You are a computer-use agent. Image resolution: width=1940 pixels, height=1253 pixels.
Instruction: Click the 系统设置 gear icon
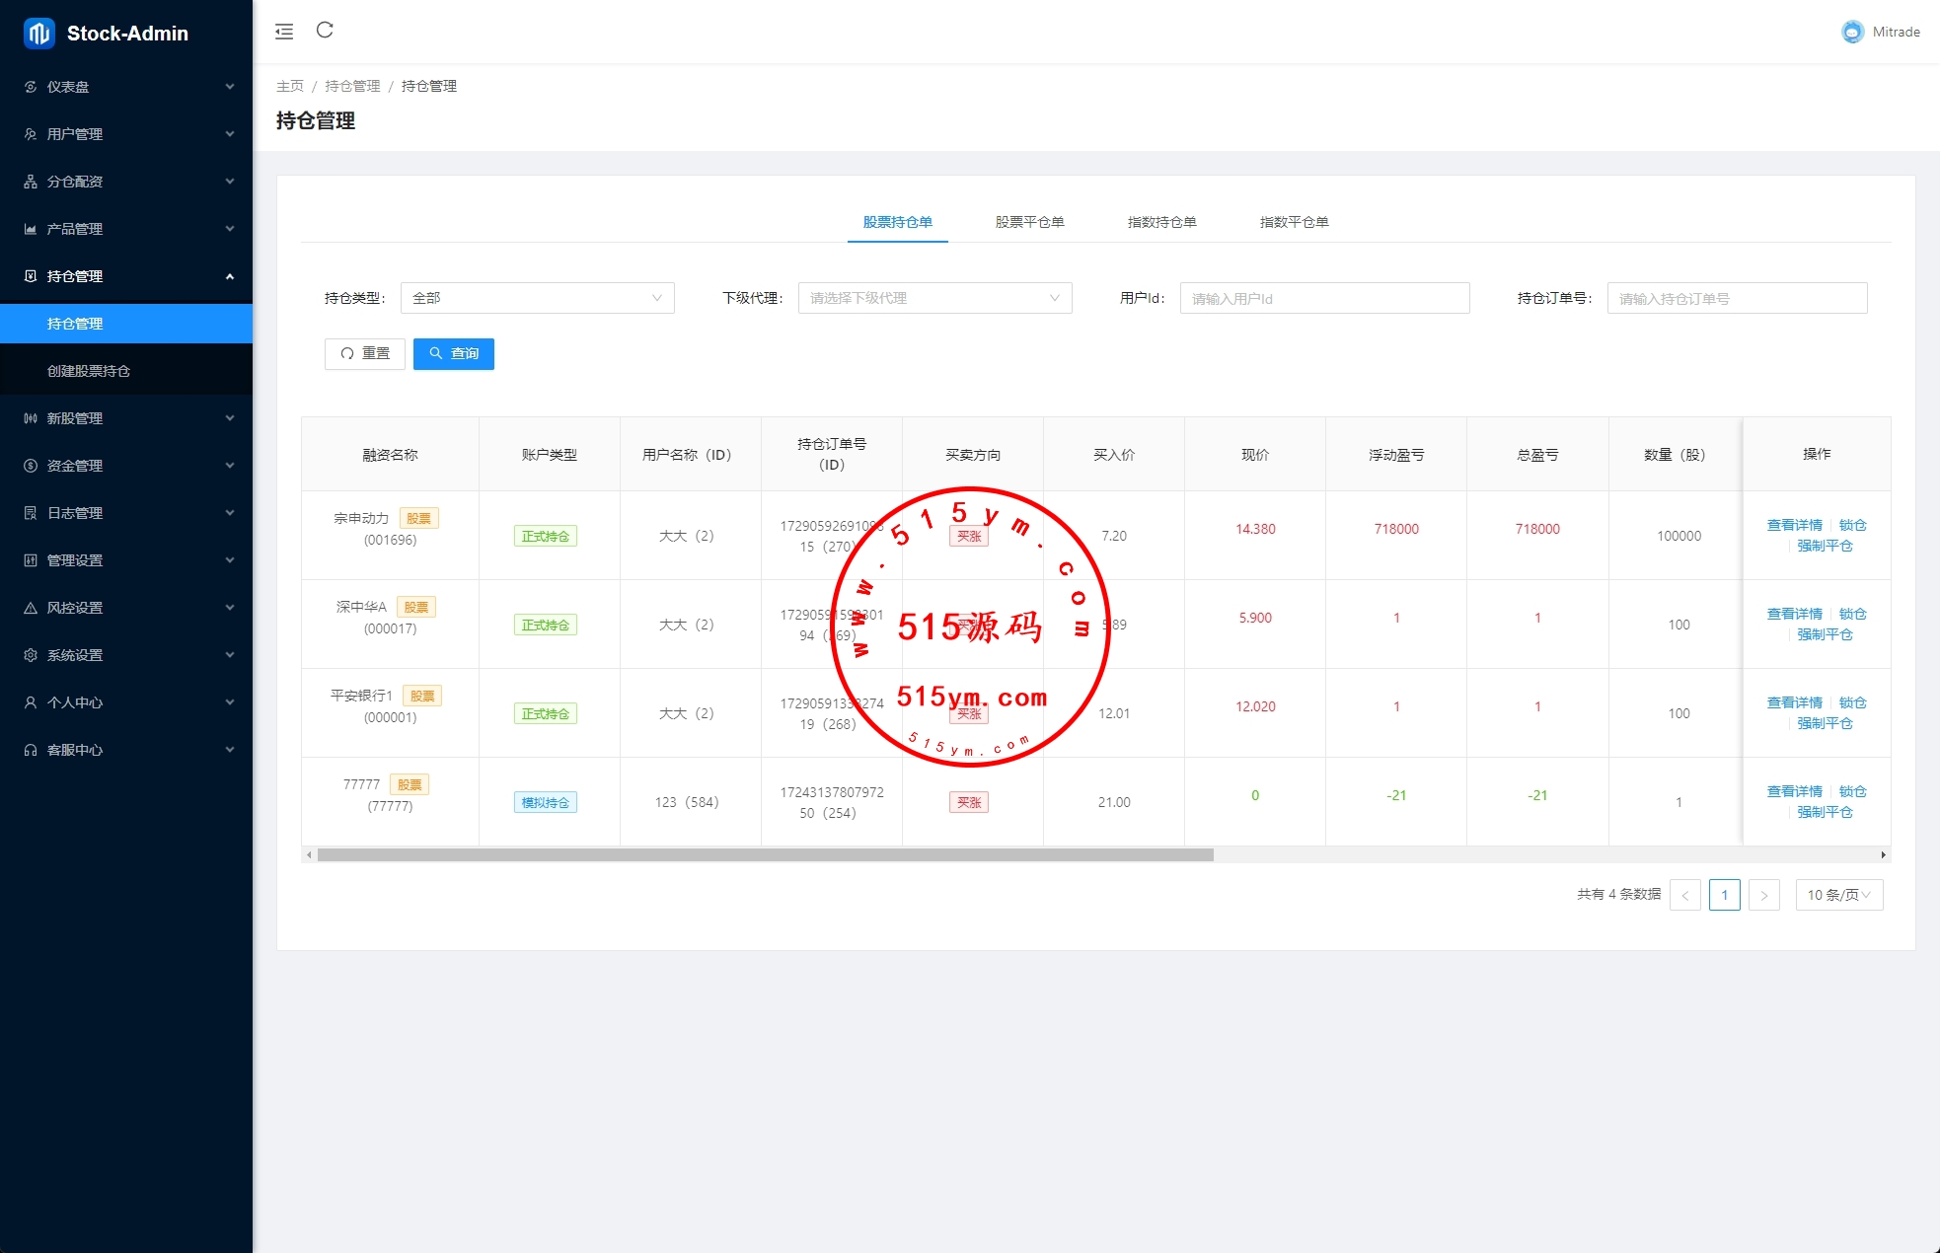[31, 655]
